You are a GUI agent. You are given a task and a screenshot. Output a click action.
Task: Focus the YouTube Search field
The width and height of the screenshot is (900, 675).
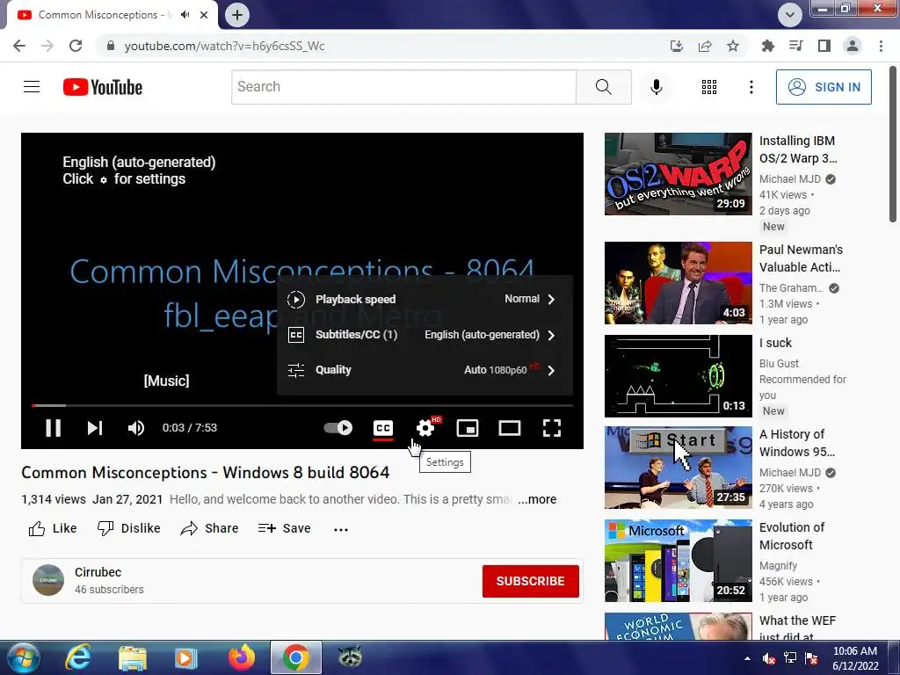(x=403, y=87)
